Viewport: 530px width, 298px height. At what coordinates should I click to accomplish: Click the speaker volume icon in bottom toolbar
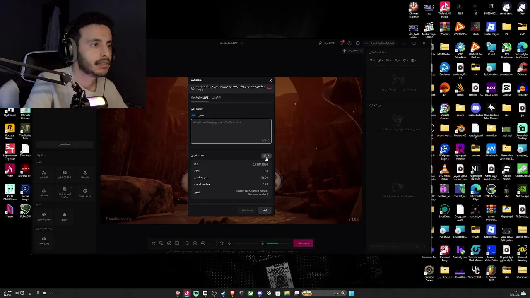229,243
